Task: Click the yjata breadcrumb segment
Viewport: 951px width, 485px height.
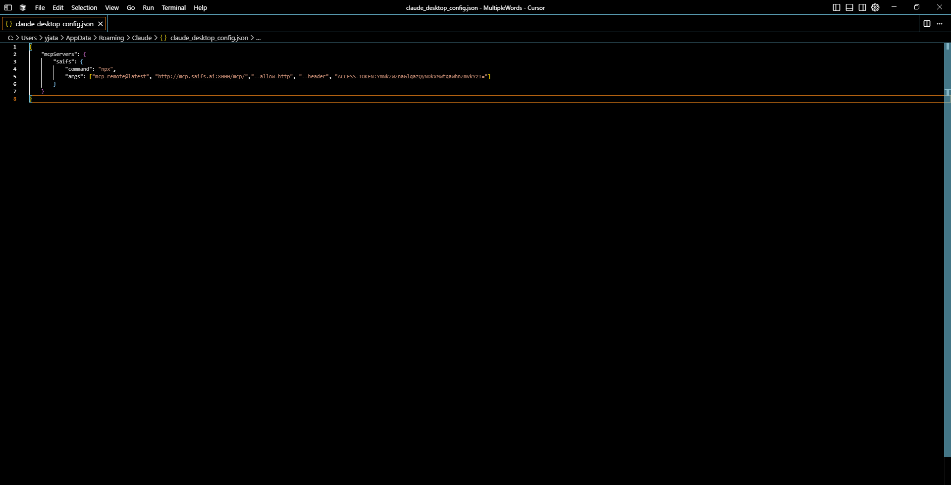Action: [x=51, y=38]
